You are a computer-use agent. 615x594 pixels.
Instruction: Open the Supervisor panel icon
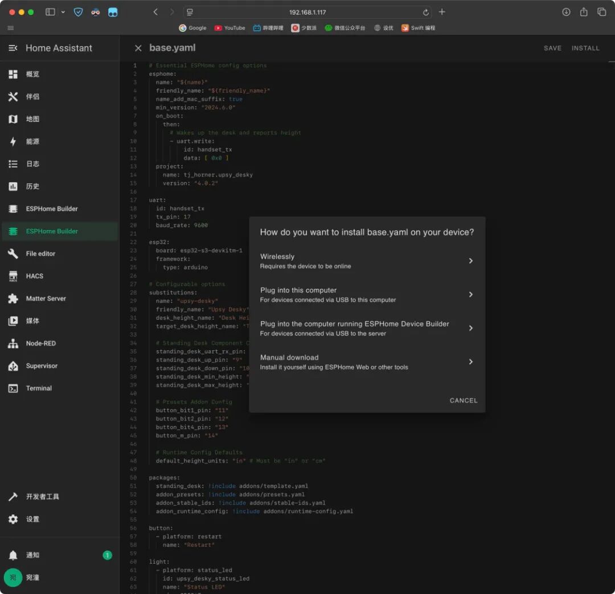(x=13, y=366)
